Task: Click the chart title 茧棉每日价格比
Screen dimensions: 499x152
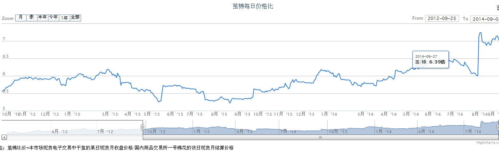Action: [253, 7]
